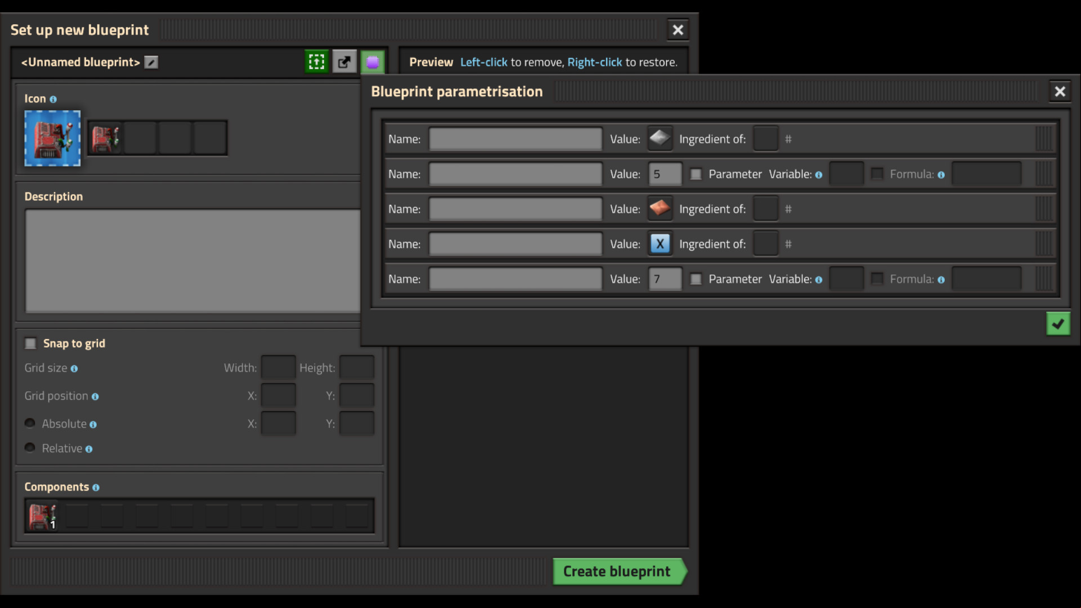Image resolution: width=1081 pixels, height=608 pixels.
Task: Click first icon slot with assembling machine
Action: coord(105,138)
